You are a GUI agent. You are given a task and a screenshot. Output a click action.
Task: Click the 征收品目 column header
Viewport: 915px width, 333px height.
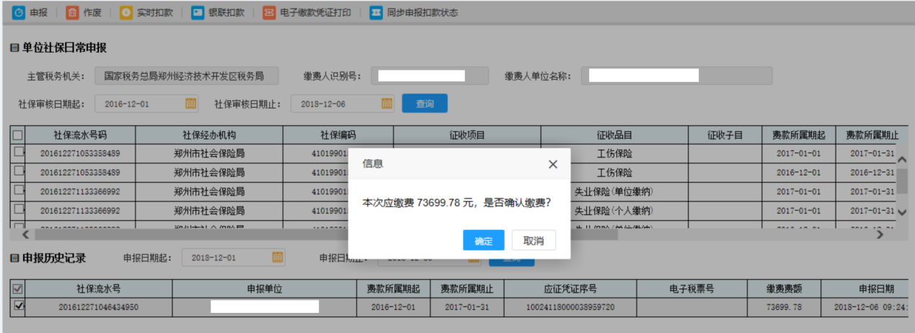click(614, 134)
